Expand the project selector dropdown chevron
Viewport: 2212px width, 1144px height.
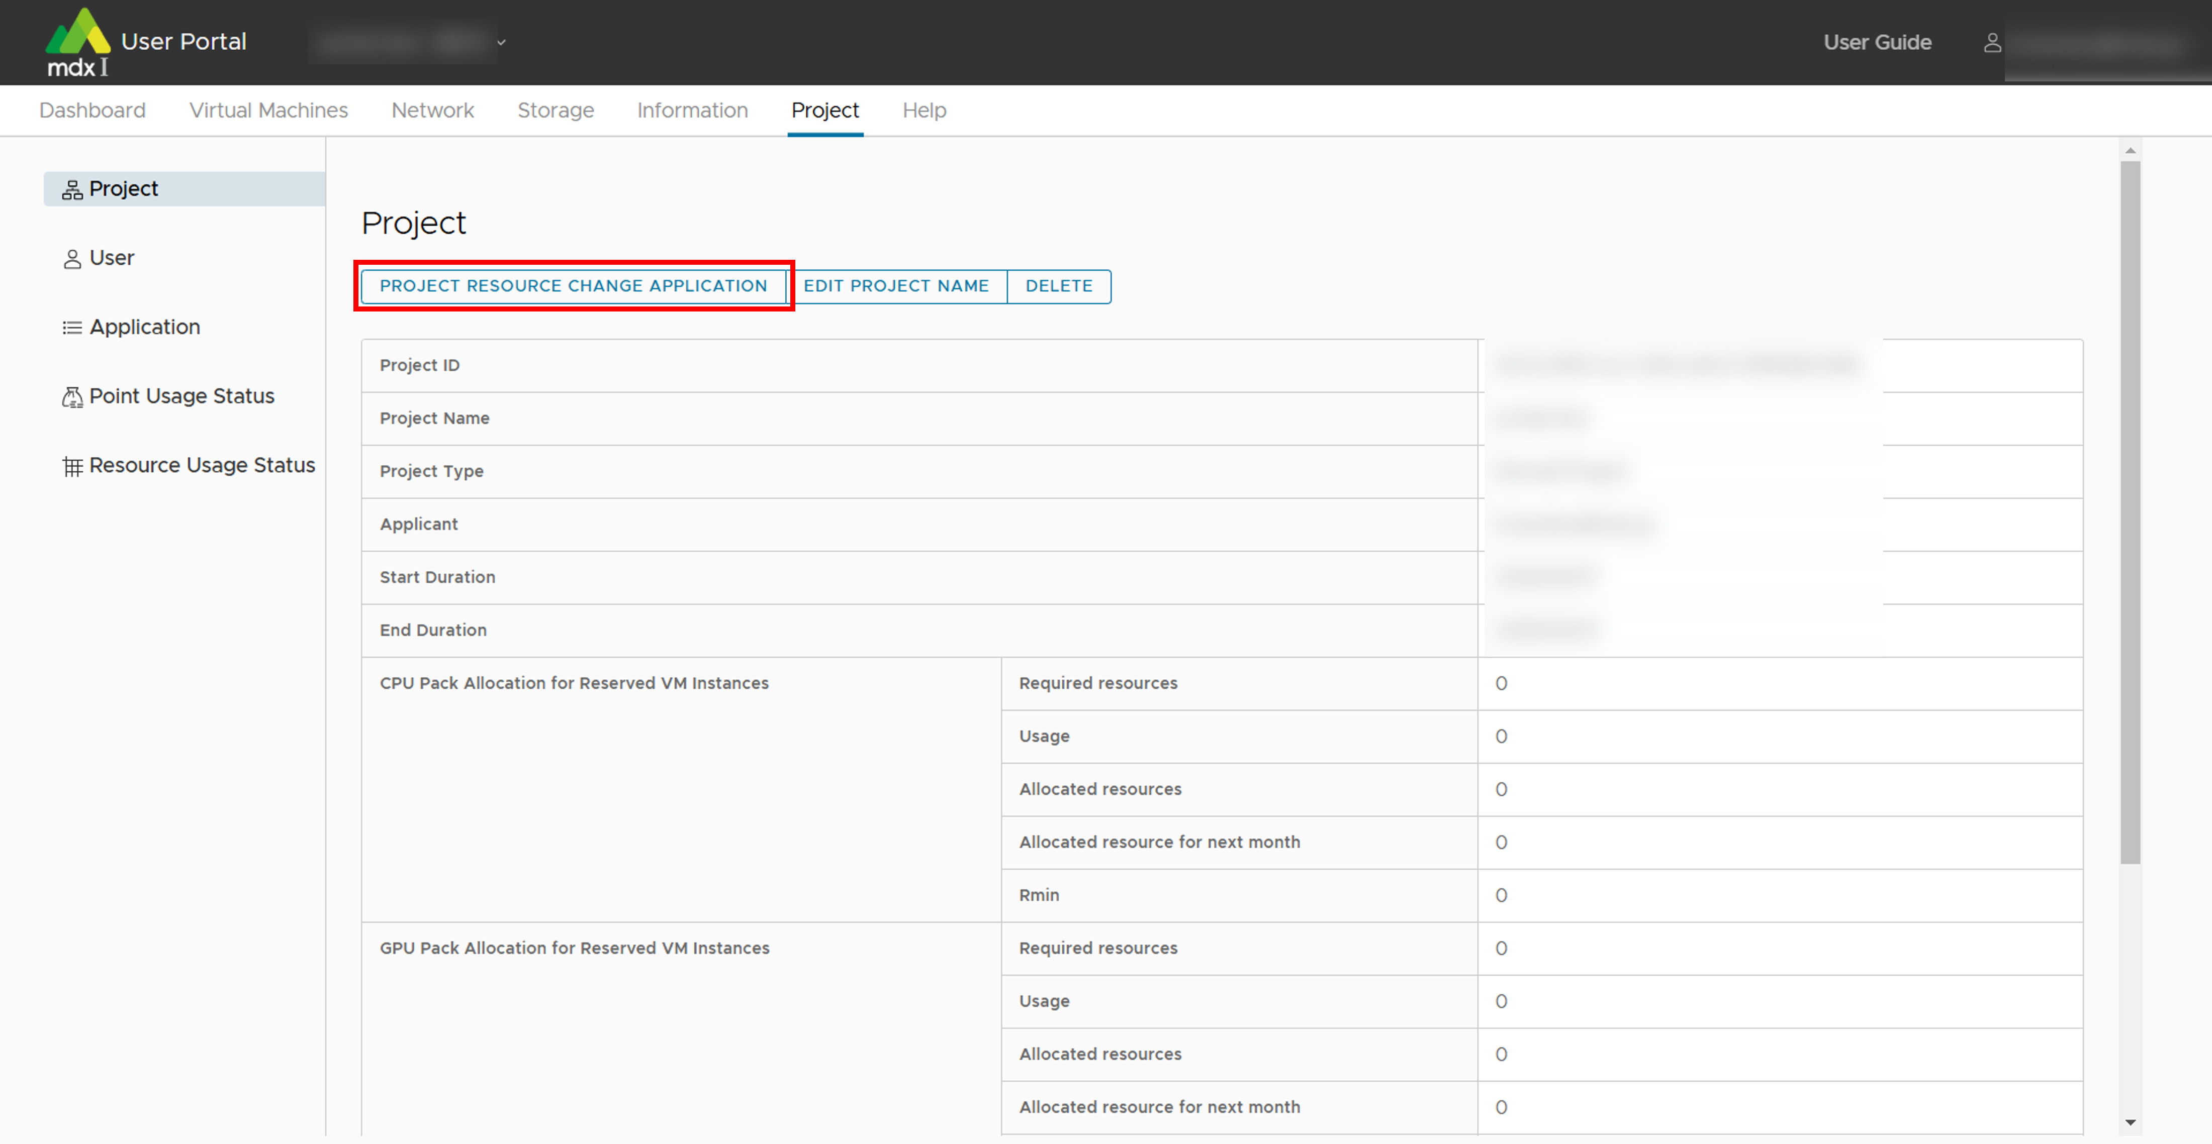coord(502,42)
